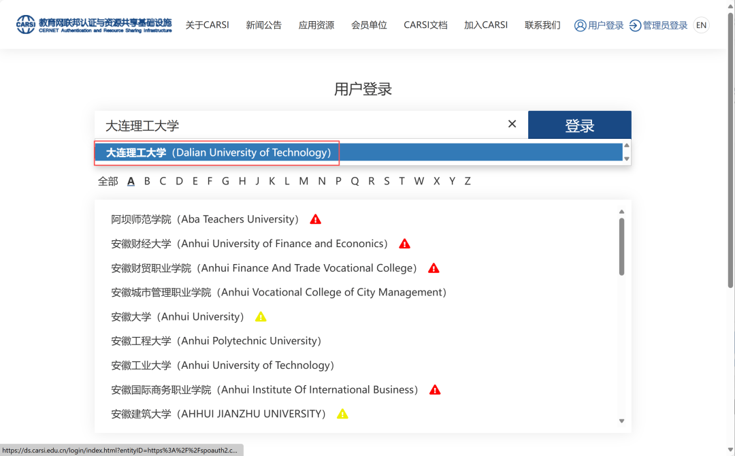Filter institutions by letter N
The height and width of the screenshot is (456, 735).
tap(321, 181)
